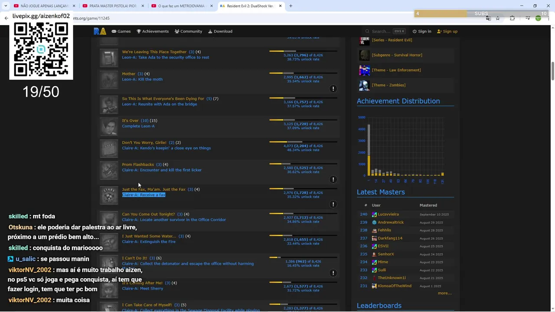This screenshot has width=555, height=312.
Task: Click the more... link under Latest Masters
Action: click(x=444, y=293)
